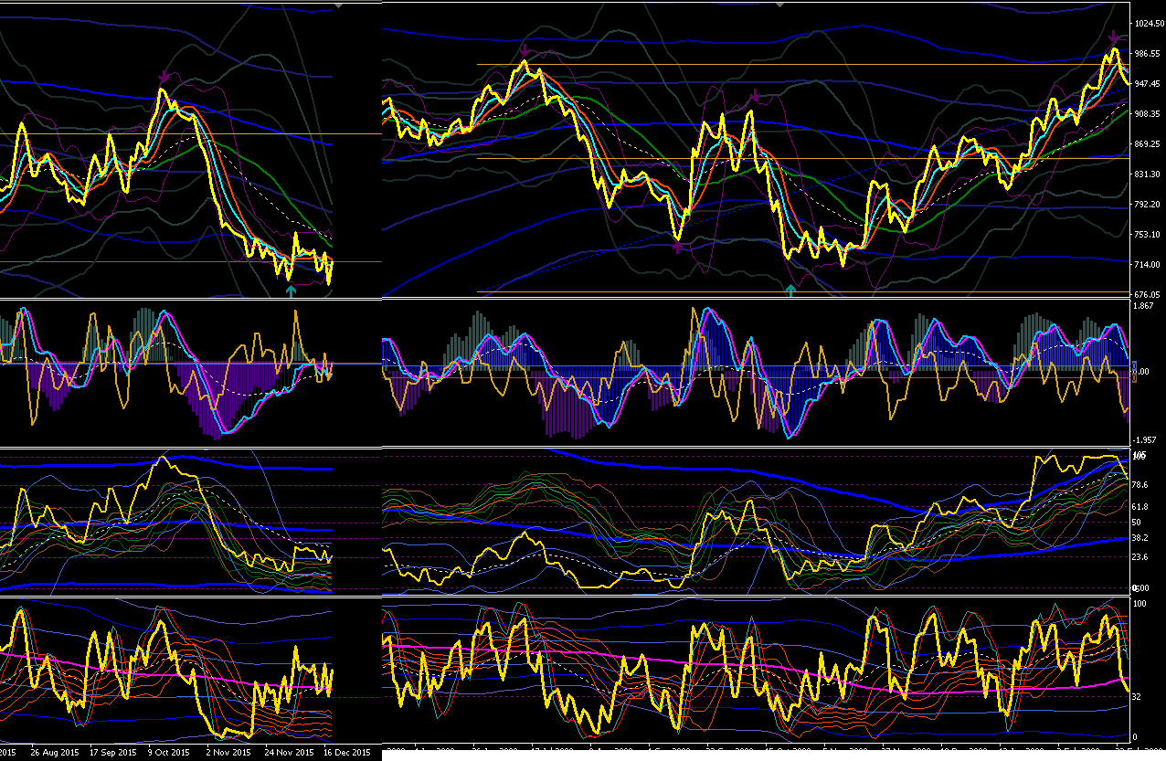
Task: Click the 1.867 scale value of the MACD panel
Action: [1143, 306]
